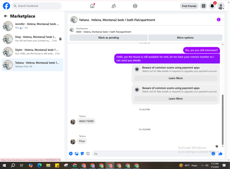Send a thumbs-up like
230x169 pixels.
(x=220, y=153)
